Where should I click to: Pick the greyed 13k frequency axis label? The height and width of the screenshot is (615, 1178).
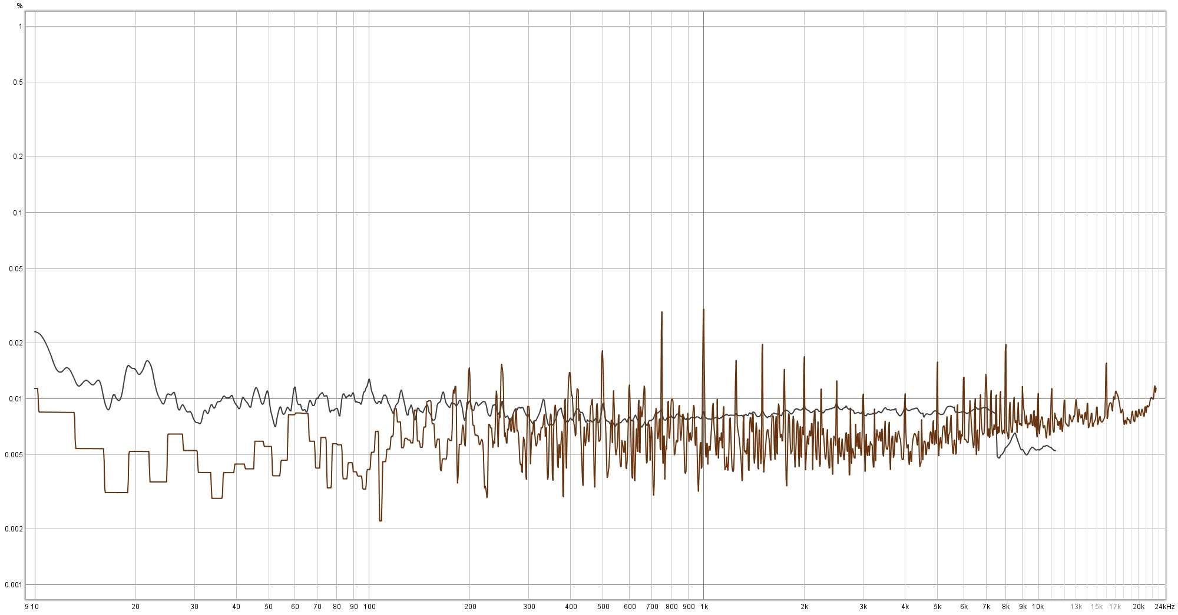tap(1076, 607)
